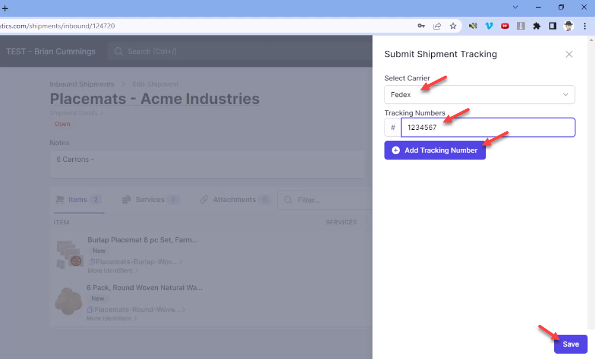The height and width of the screenshot is (359, 595).
Task: Click the Open status badge
Action: pyautogui.click(x=62, y=124)
